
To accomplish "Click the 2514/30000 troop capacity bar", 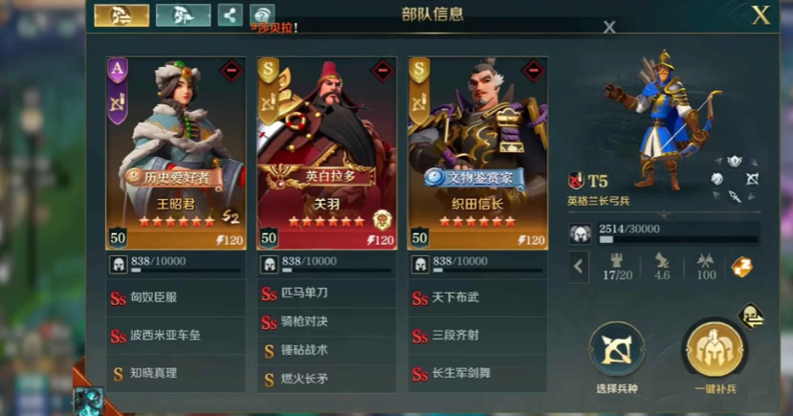I will point(679,234).
